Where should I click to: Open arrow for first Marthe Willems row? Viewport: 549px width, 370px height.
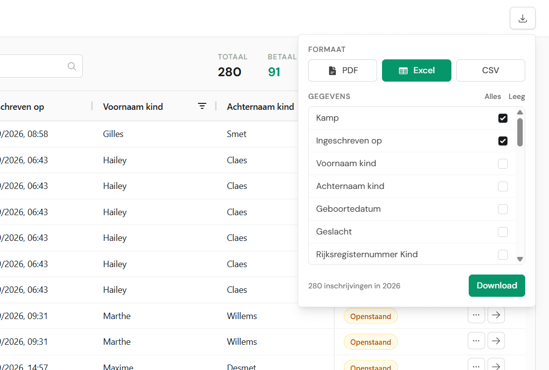(496, 315)
